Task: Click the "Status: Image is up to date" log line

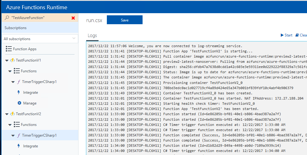Action: pos(197,72)
